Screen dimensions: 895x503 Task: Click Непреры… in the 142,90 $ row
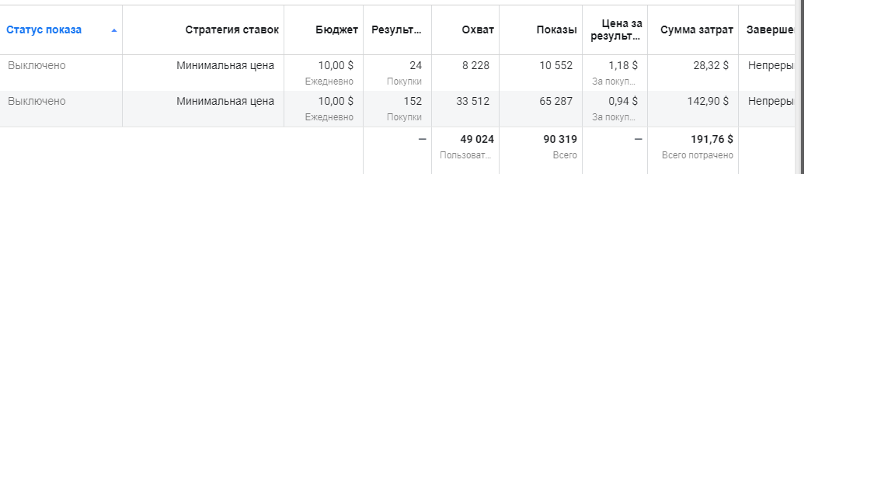coord(771,102)
